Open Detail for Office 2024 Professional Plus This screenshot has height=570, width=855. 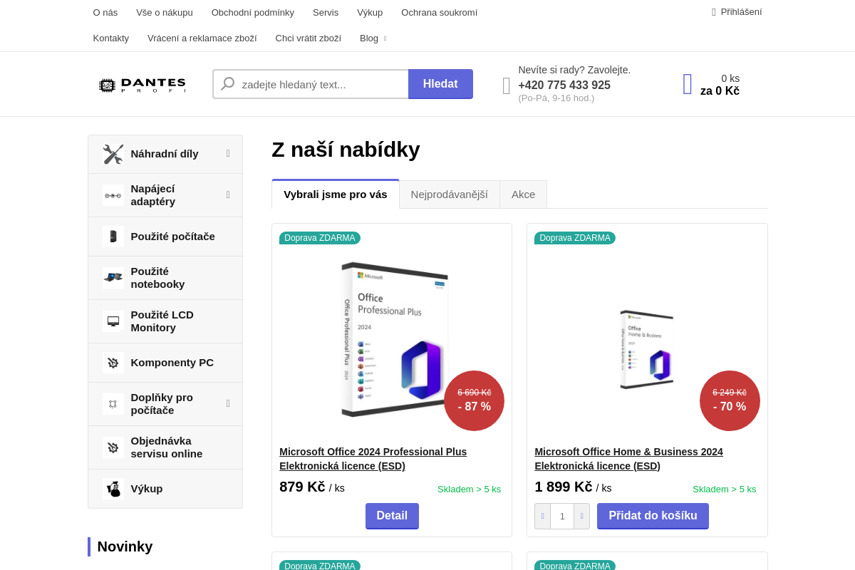coord(392,516)
